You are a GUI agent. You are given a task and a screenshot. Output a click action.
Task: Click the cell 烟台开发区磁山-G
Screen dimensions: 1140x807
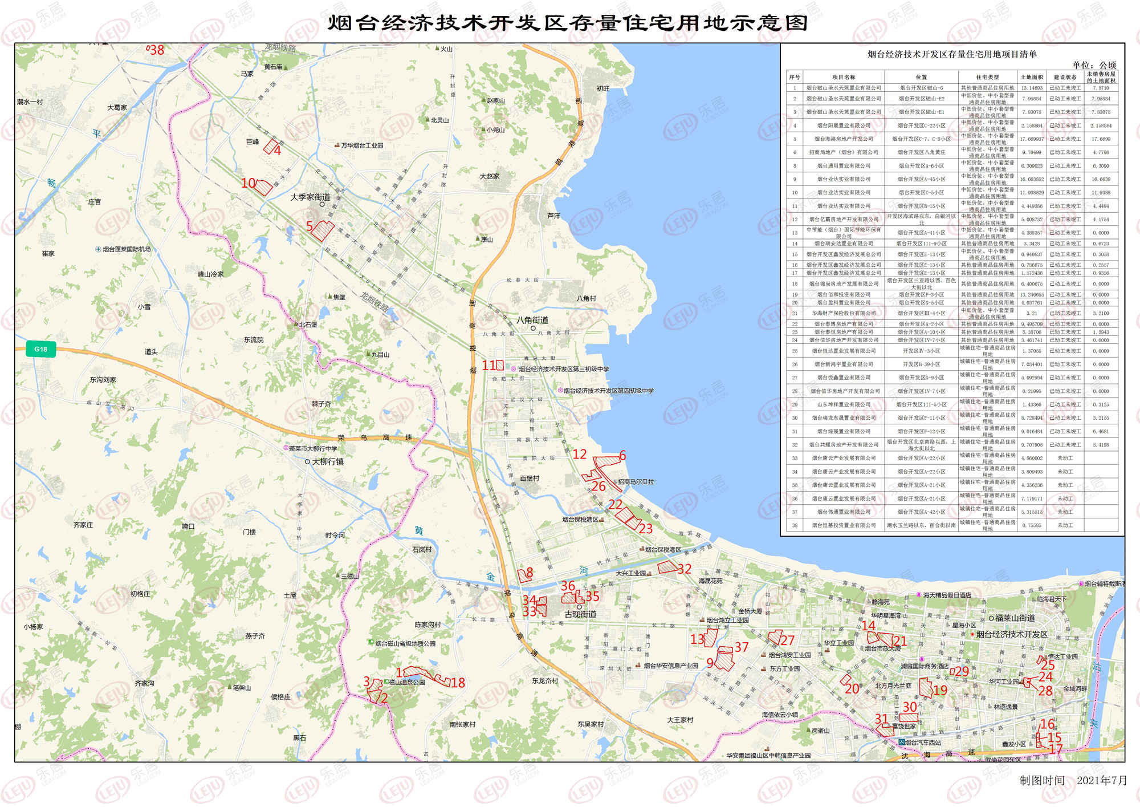tap(922, 88)
